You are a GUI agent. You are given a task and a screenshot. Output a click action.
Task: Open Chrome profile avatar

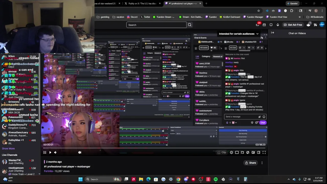(316, 11)
